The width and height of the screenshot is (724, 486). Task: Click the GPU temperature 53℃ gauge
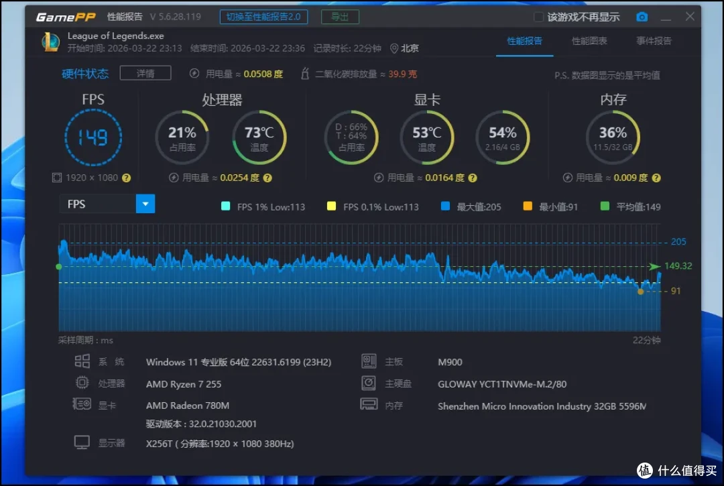[x=426, y=137]
